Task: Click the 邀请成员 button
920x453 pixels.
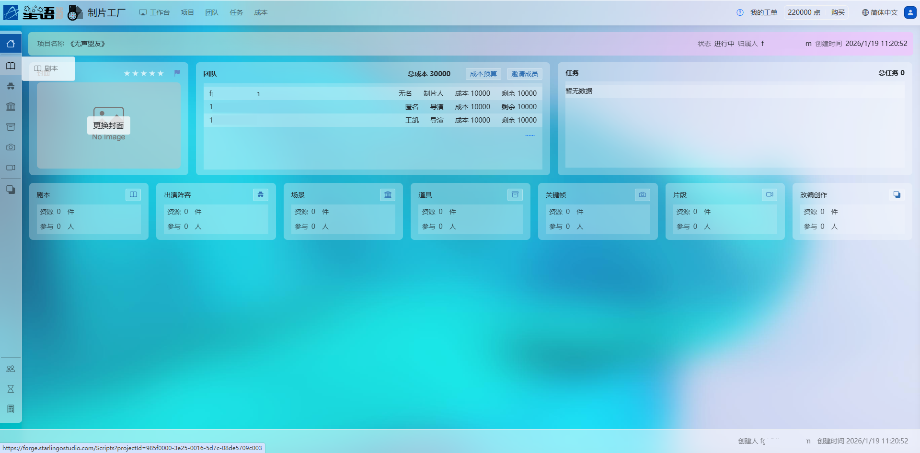Action: tap(524, 74)
